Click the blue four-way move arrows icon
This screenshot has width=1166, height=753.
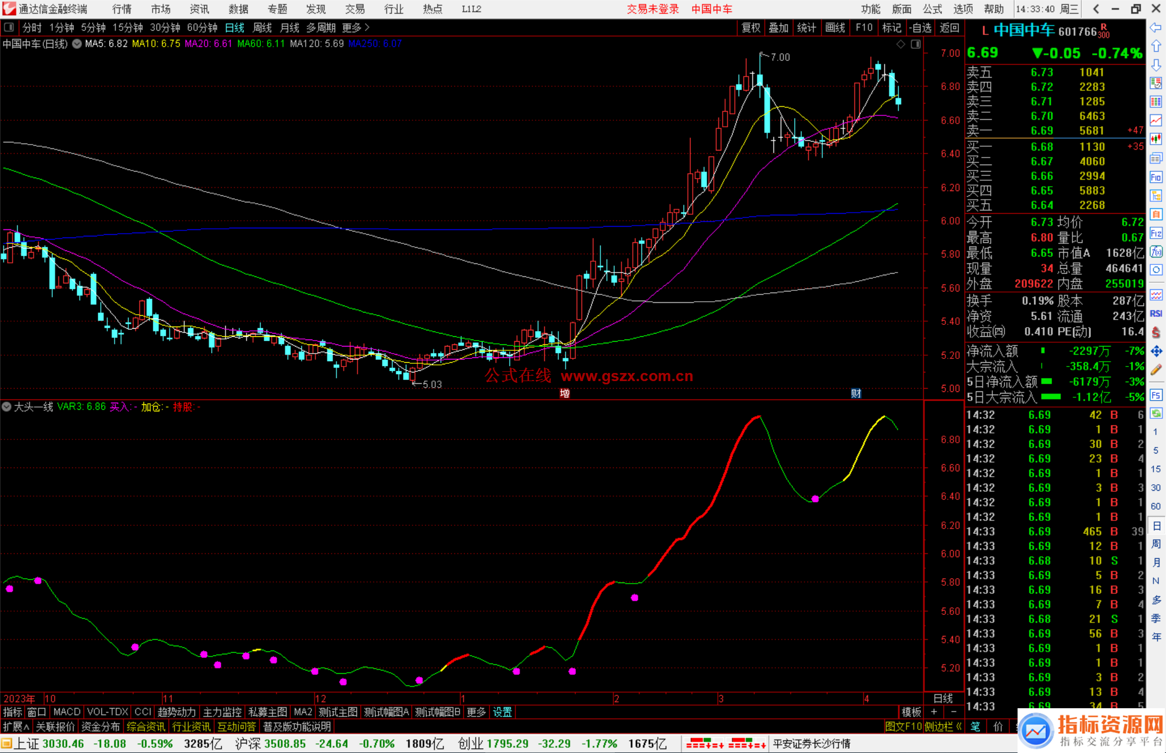click(1156, 351)
